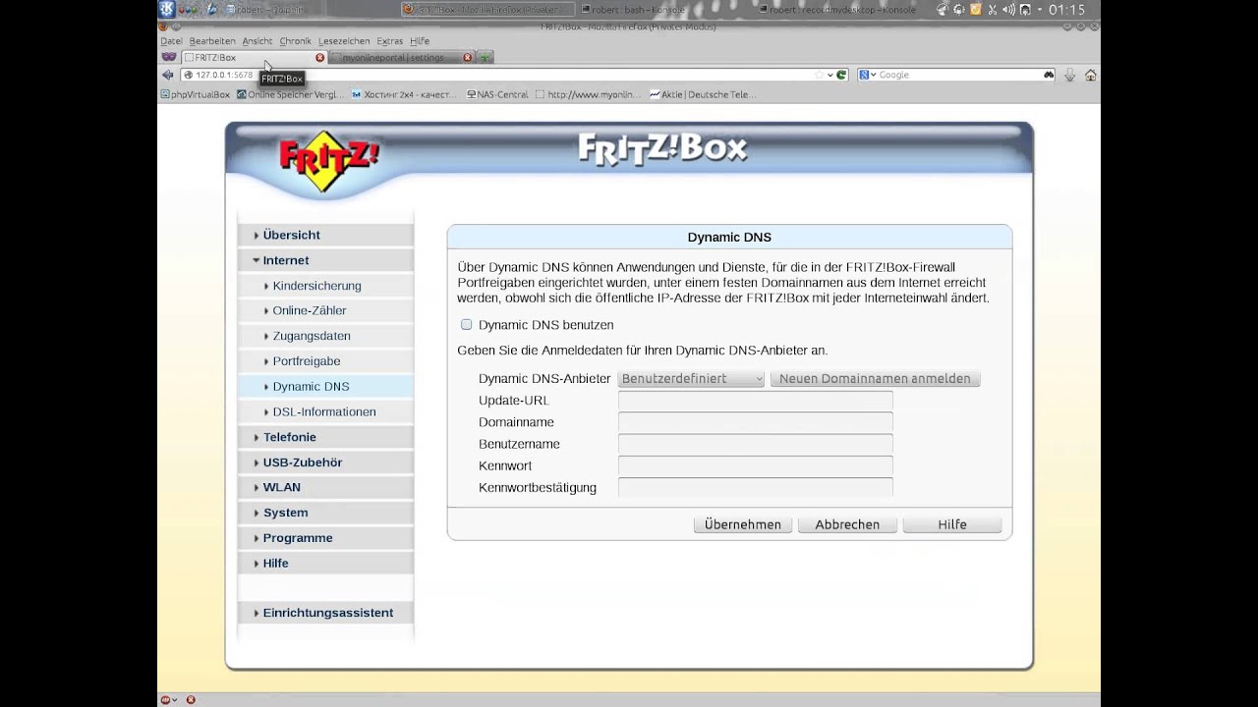The width and height of the screenshot is (1258, 707).
Task: Click Neuen Domainnamen anmelden button
Action: point(875,379)
